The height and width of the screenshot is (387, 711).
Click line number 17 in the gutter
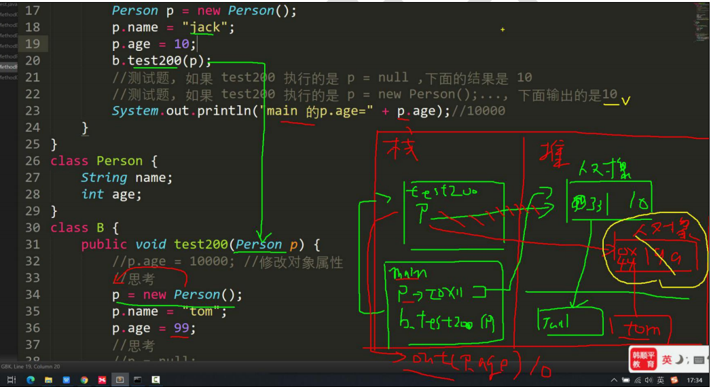32,10
